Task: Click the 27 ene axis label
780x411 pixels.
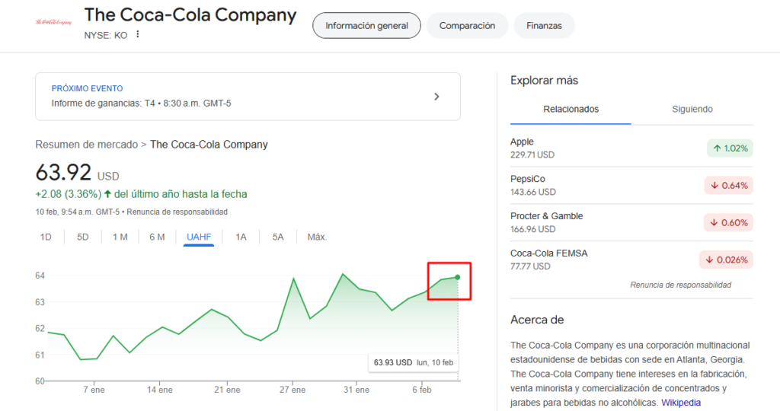Action: point(292,390)
